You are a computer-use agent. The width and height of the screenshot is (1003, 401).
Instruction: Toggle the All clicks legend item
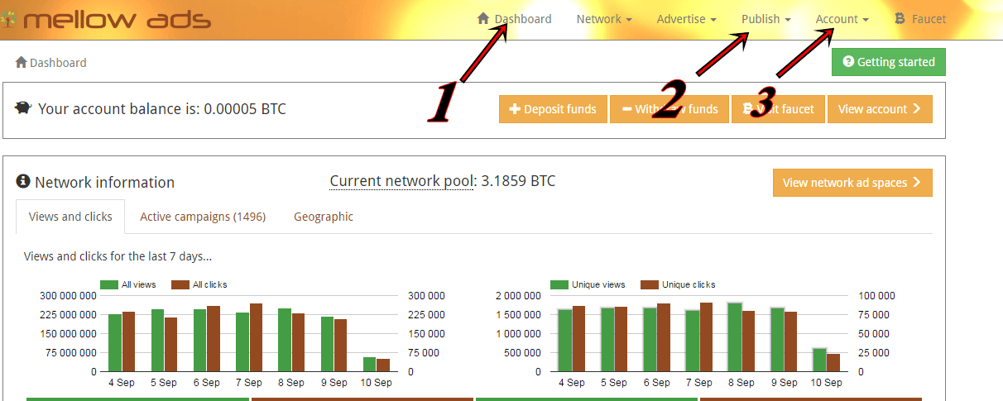coord(199,284)
